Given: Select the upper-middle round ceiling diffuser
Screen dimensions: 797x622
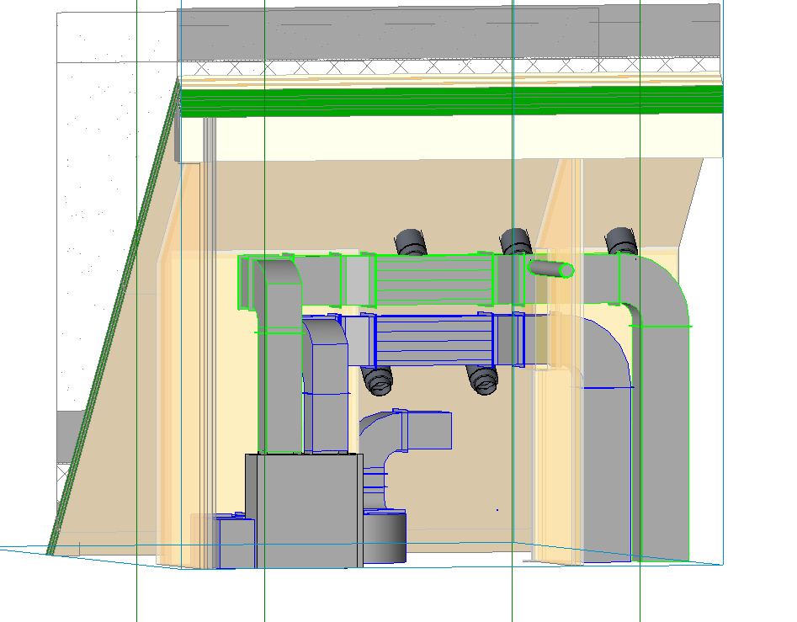Looking at the screenshot, I should tap(515, 242).
